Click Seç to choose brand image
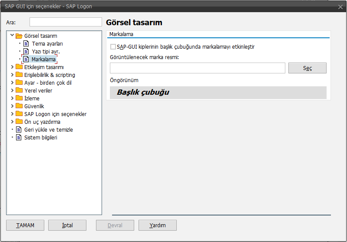This screenshot has width=347, height=242. (x=307, y=68)
